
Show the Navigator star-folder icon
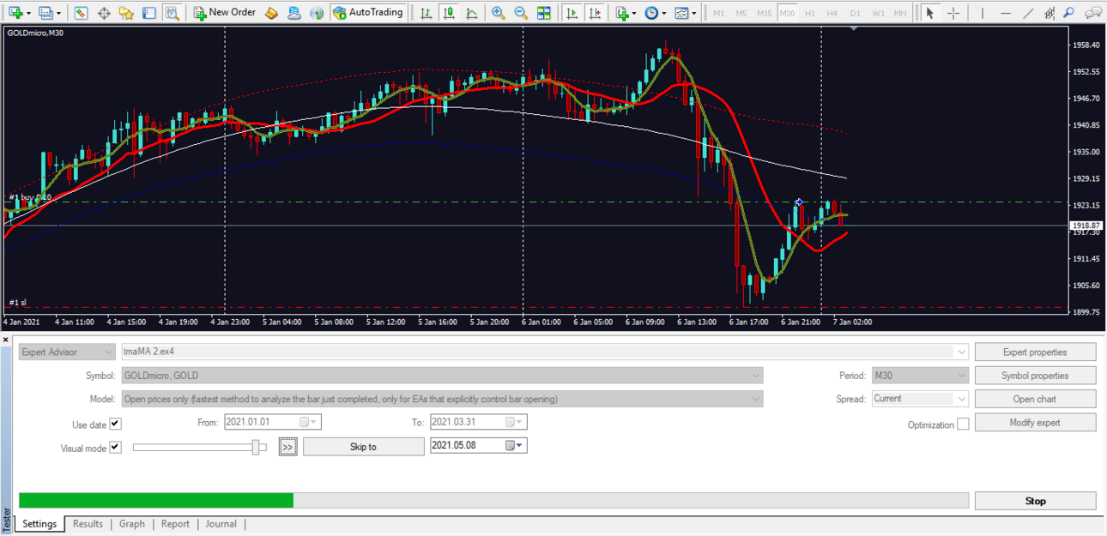coord(126,13)
